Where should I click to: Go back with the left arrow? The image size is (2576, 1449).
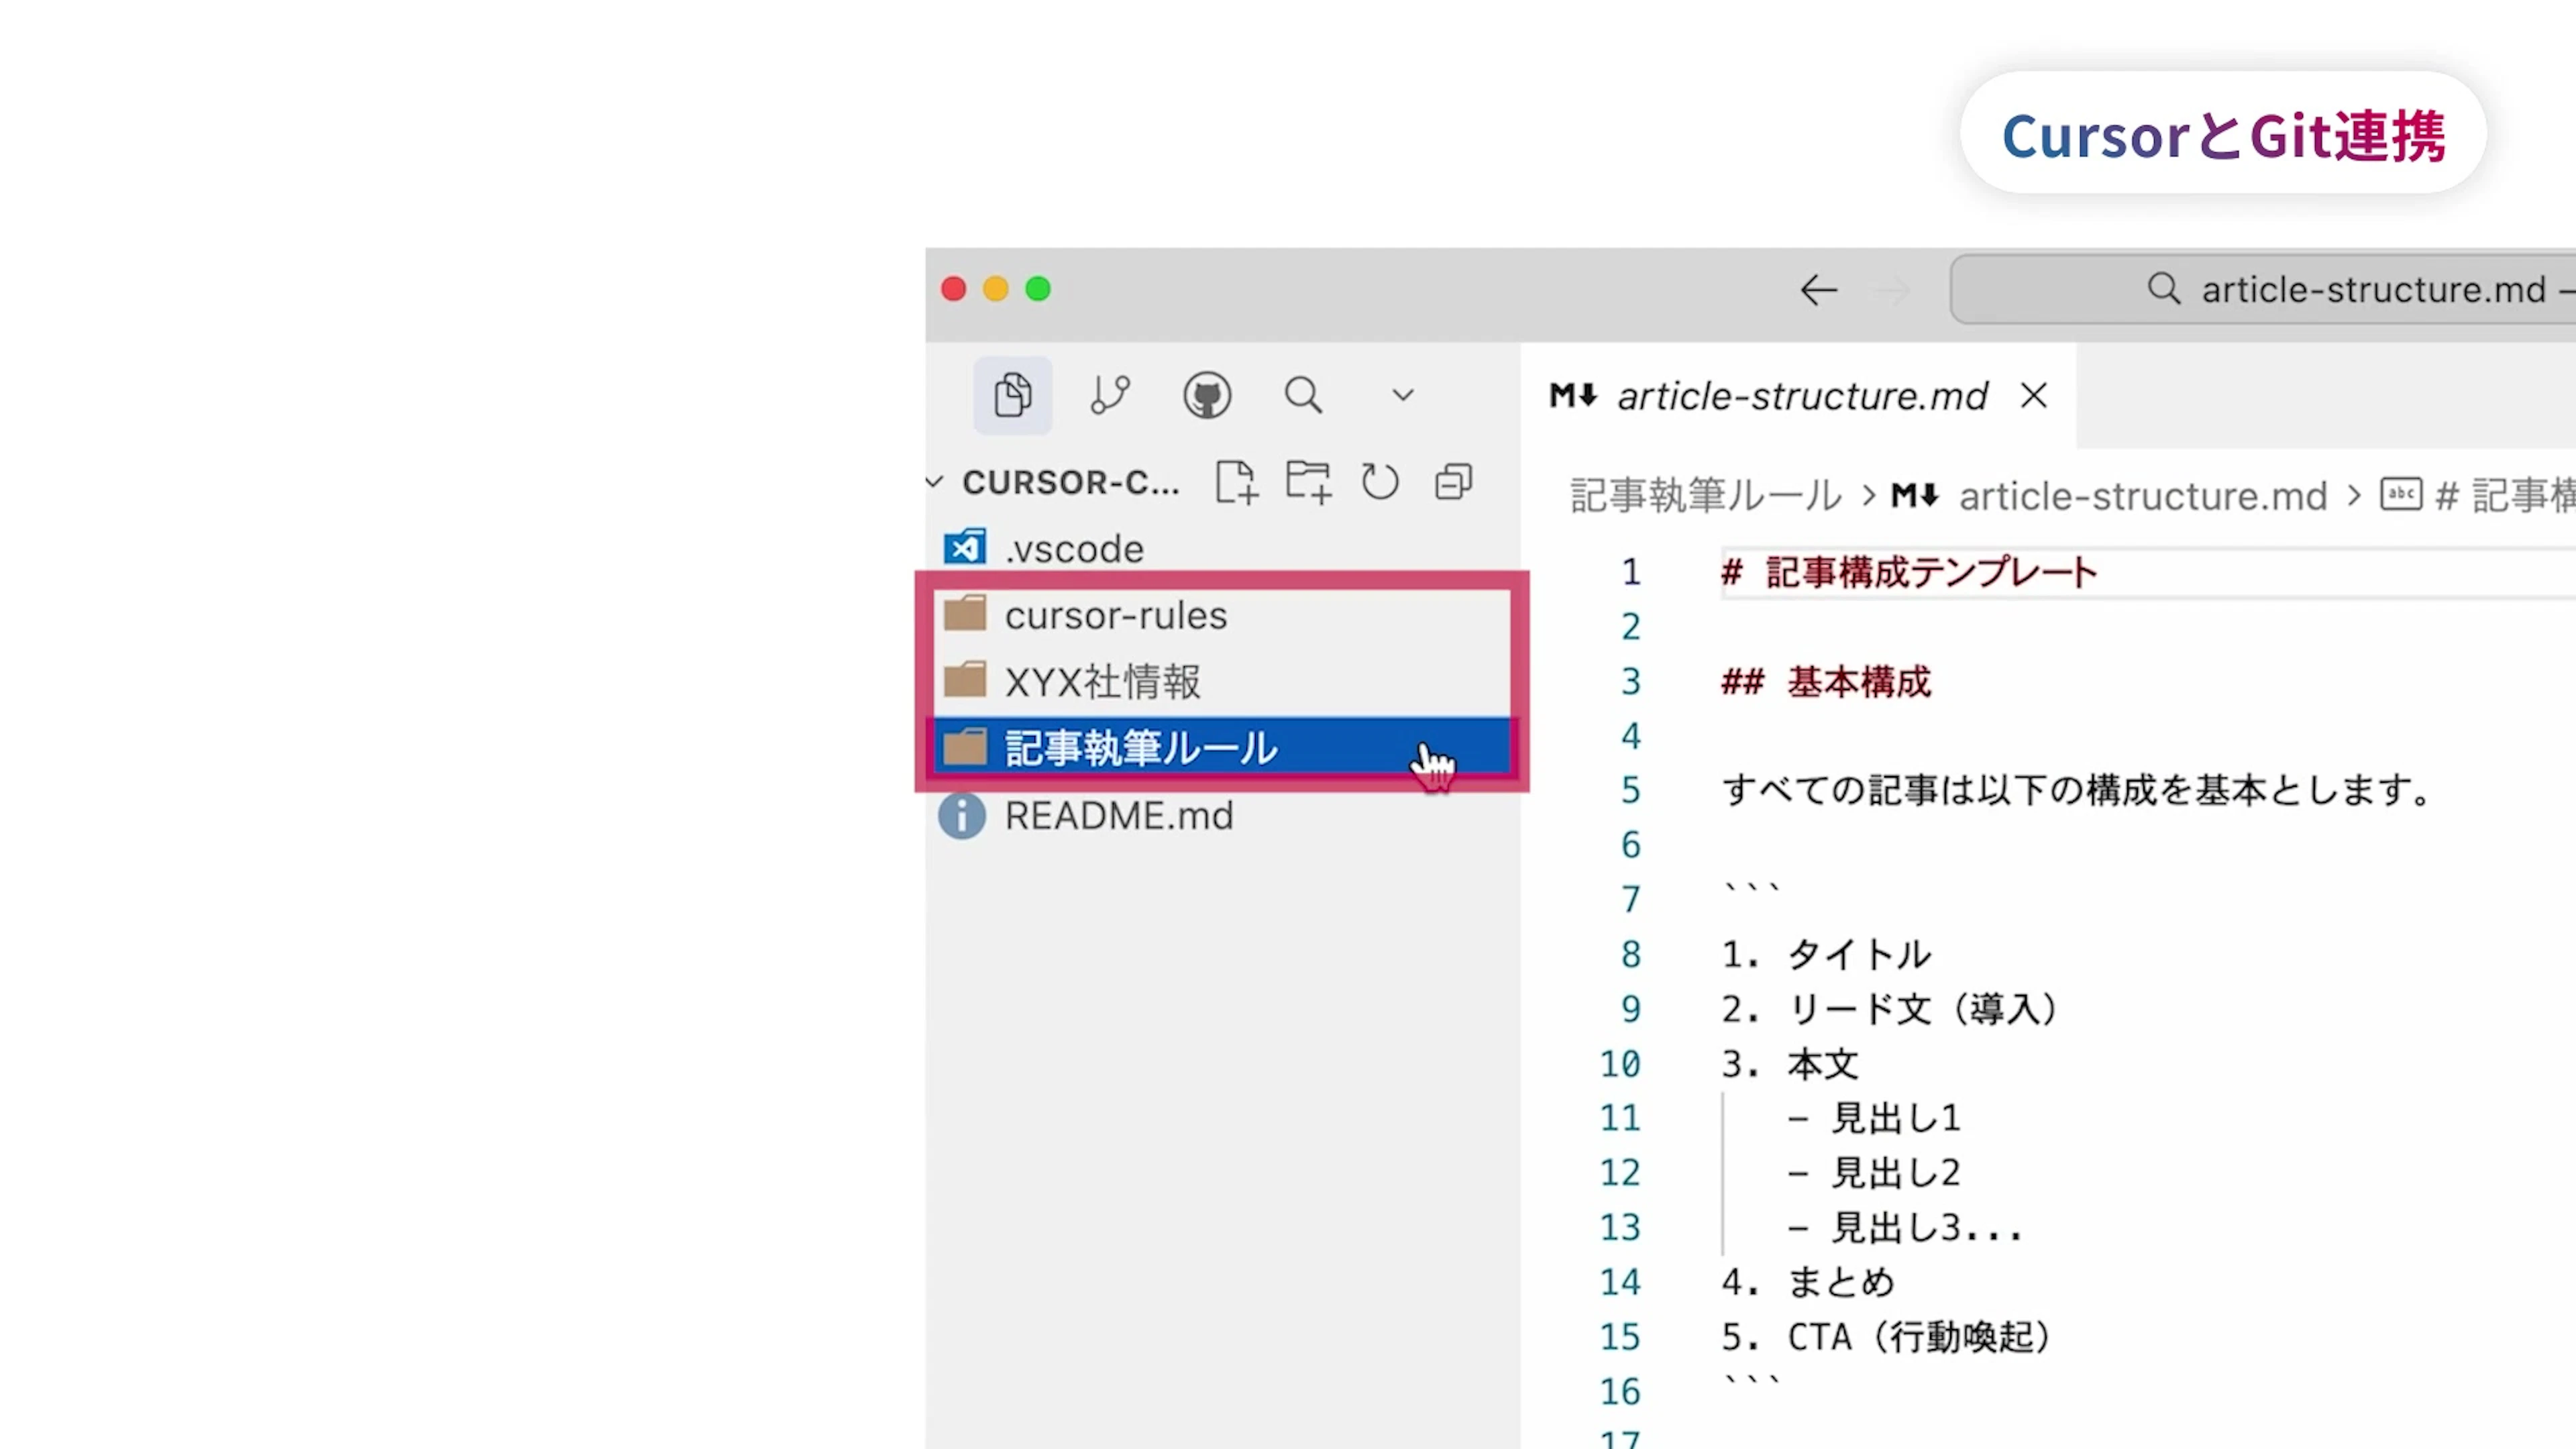tap(1818, 290)
